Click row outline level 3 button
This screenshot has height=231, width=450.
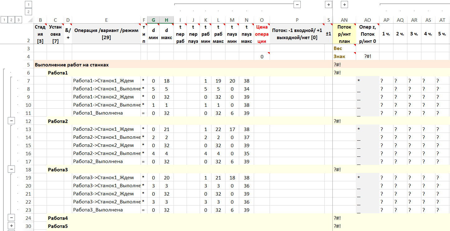(x=18, y=20)
